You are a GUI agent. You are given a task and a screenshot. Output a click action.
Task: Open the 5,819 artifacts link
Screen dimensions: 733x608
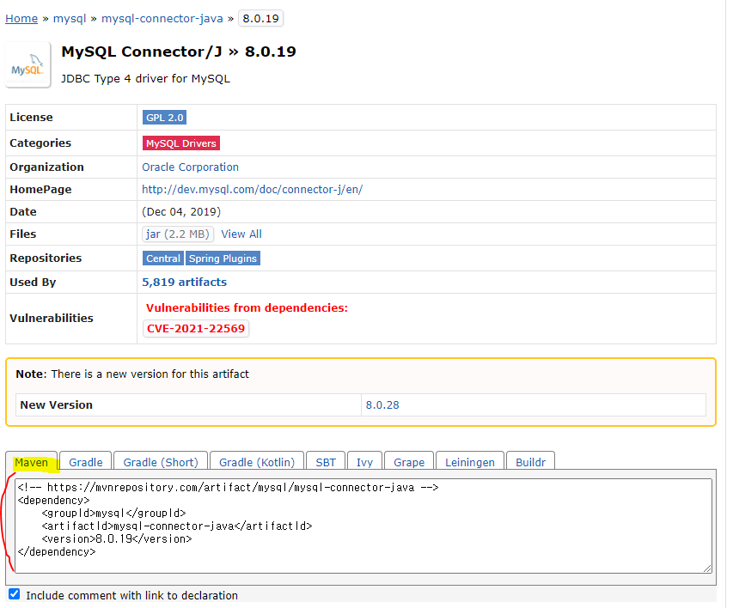[184, 283]
